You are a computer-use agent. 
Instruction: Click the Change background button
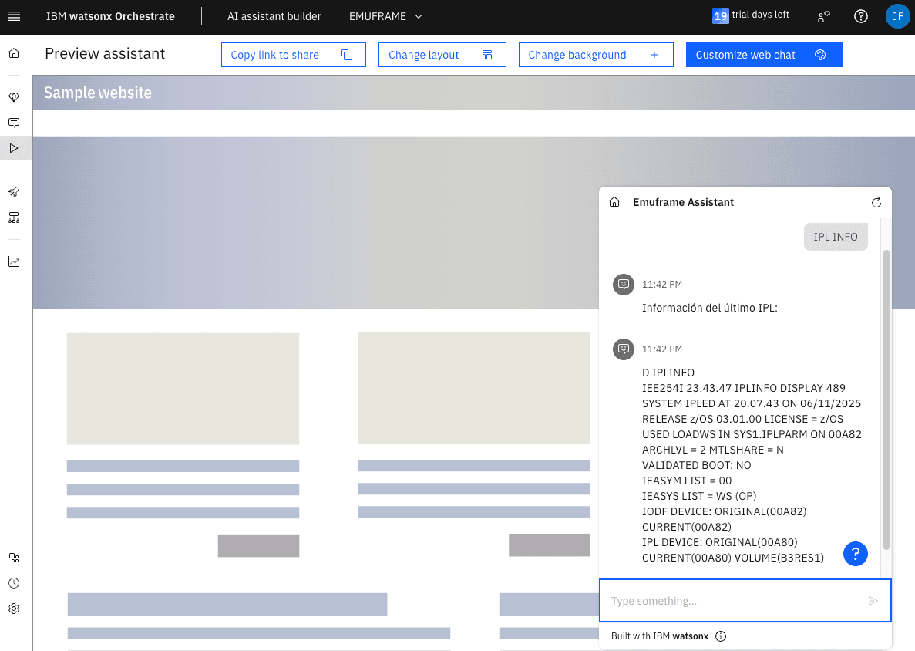[595, 55]
